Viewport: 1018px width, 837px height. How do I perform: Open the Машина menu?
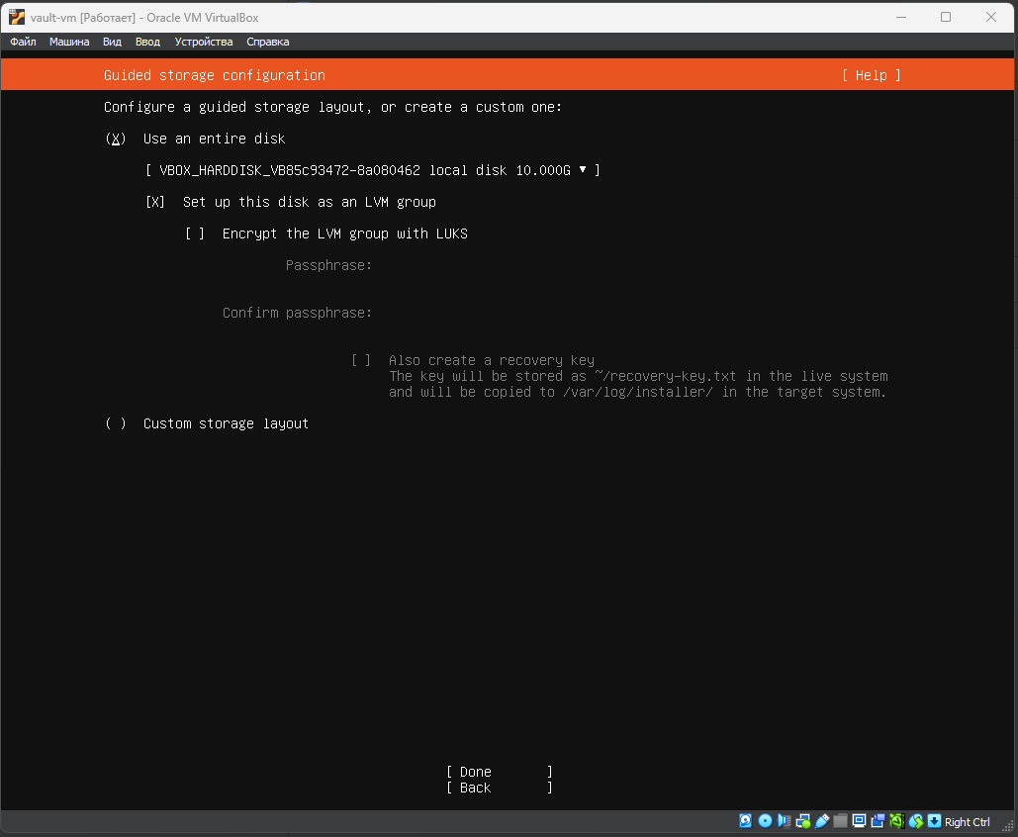pyautogui.click(x=69, y=42)
